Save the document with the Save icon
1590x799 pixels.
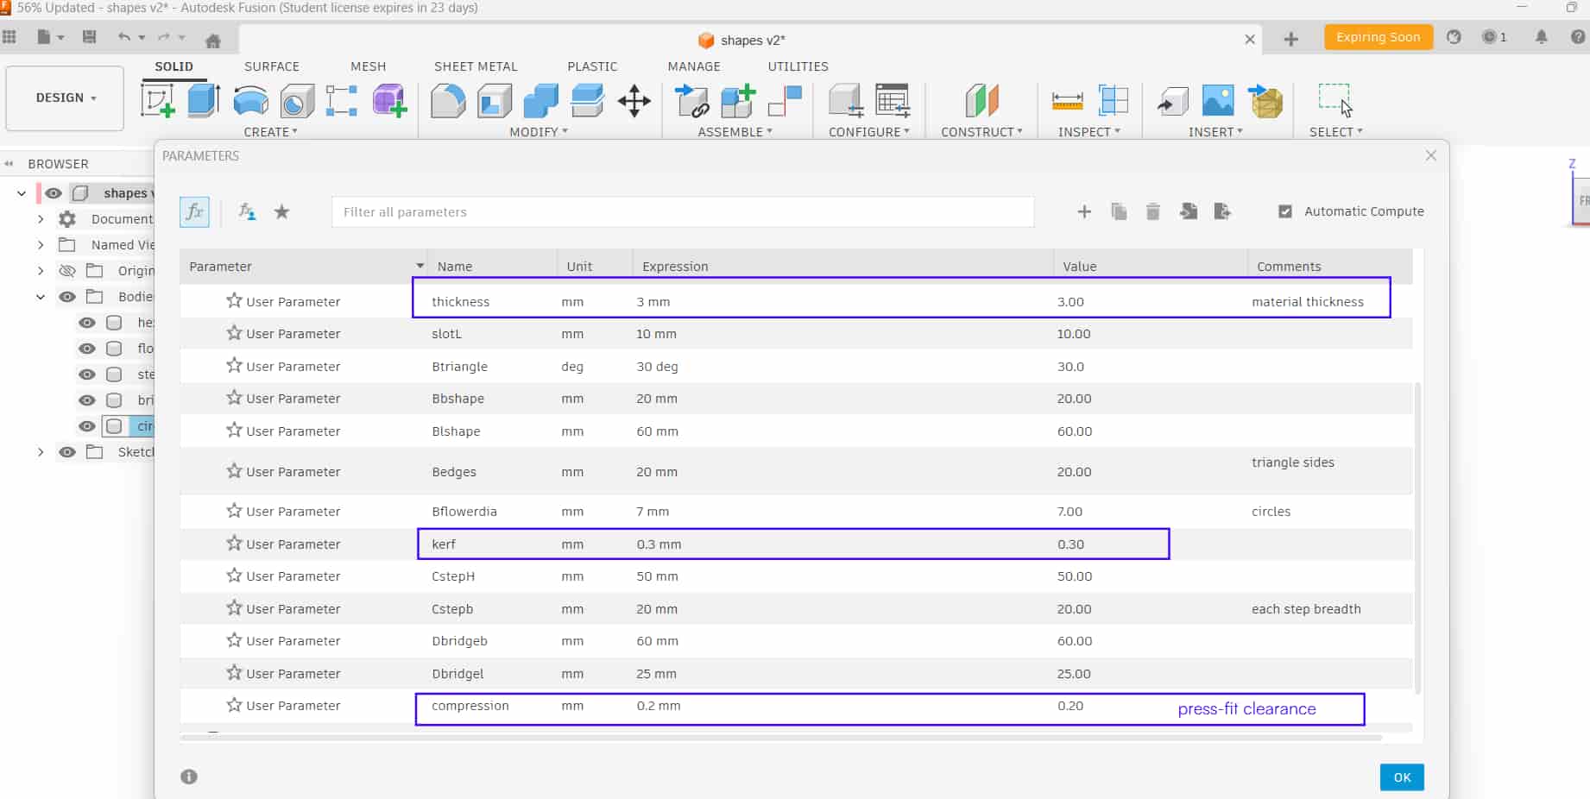point(89,37)
